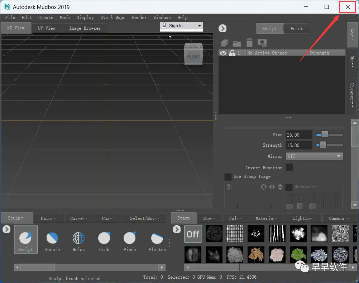Screen dimensions: 359x283
Task: Switch to the Paint layers button
Action: click(297, 29)
